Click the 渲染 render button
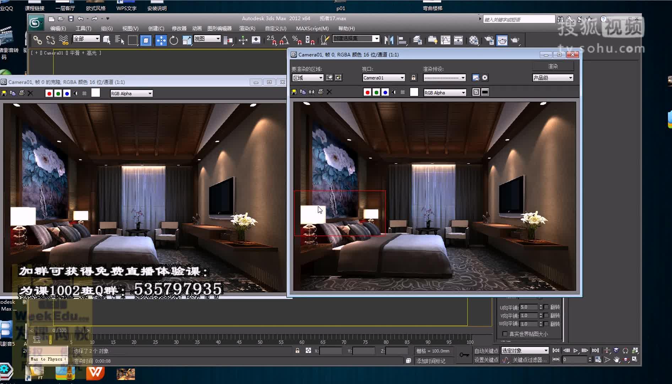This screenshot has height=384, width=672. pyautogui.click(x=553, y=66)
